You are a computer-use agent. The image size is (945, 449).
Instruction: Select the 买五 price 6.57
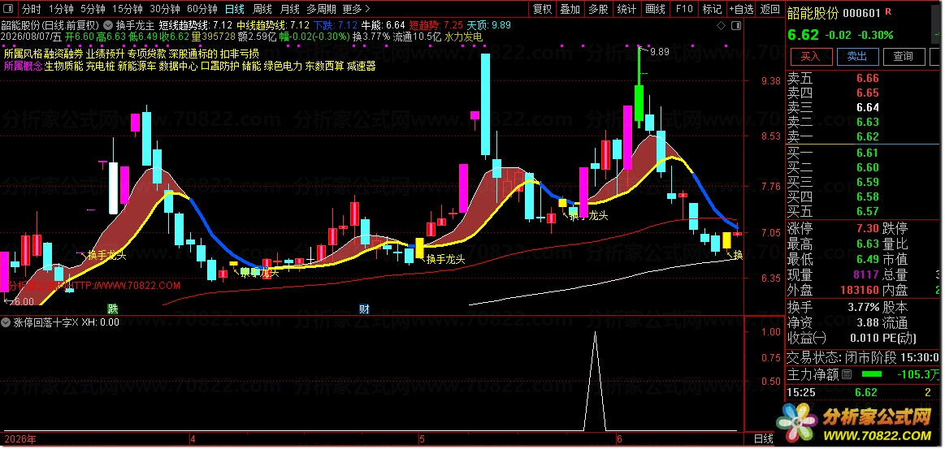[x=867, y=211]
